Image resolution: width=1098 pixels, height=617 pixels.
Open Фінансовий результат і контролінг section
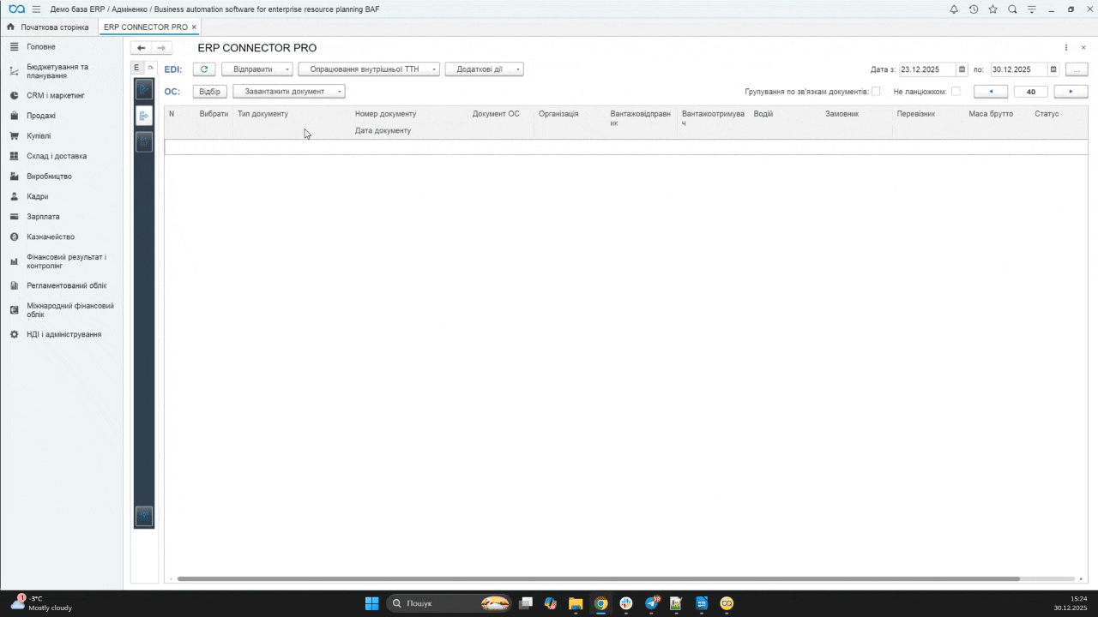point(66,261)
